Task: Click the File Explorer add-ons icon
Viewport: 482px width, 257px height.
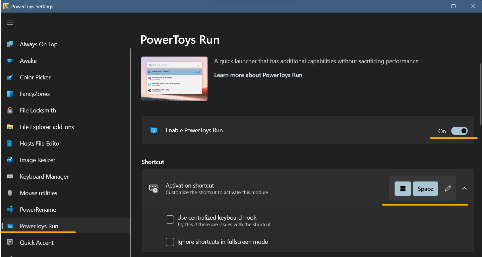Action: (x=10, y=127)
